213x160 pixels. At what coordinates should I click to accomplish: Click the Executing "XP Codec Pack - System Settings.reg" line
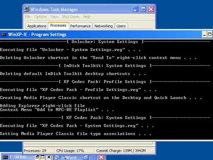77,126
